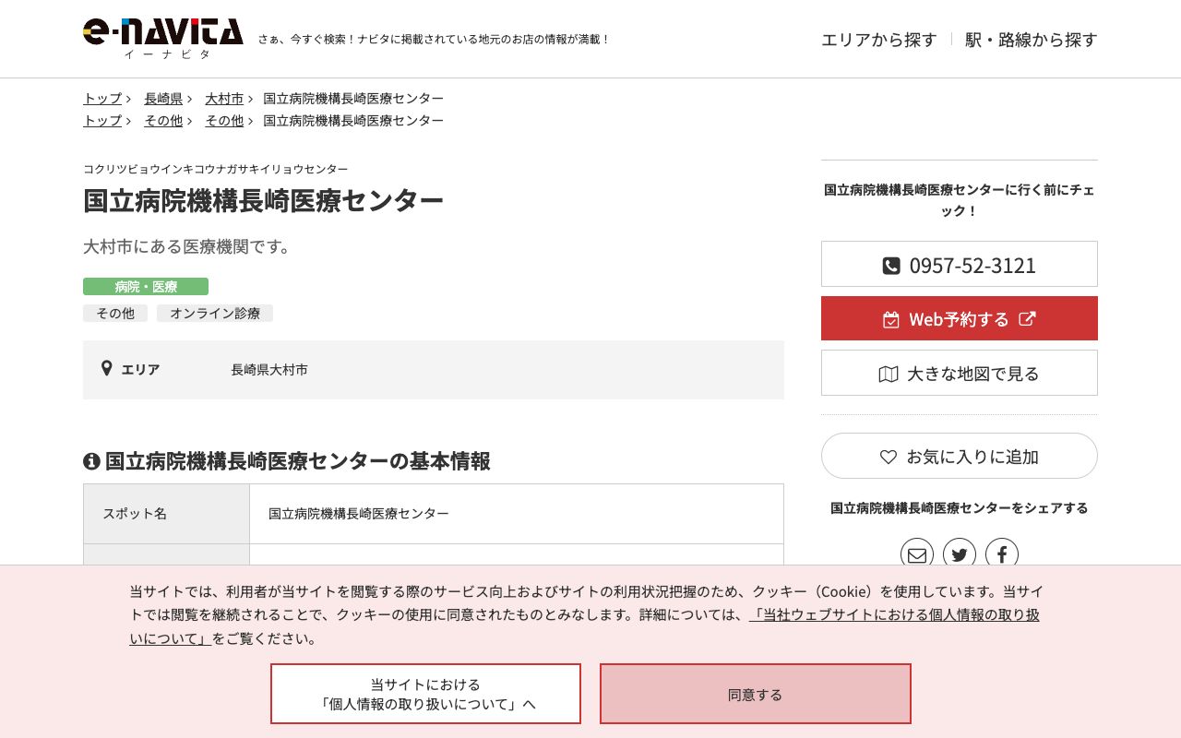
Task: Click the location pin icon beside エリア
Action: point(108,368)
